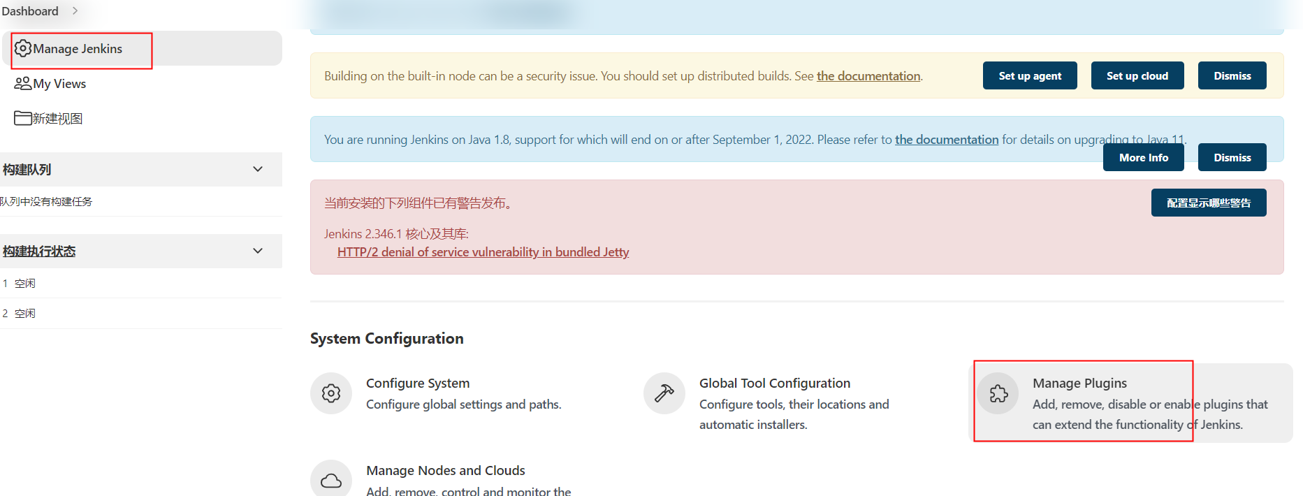Click More Info about Java support

point(1144,157)
